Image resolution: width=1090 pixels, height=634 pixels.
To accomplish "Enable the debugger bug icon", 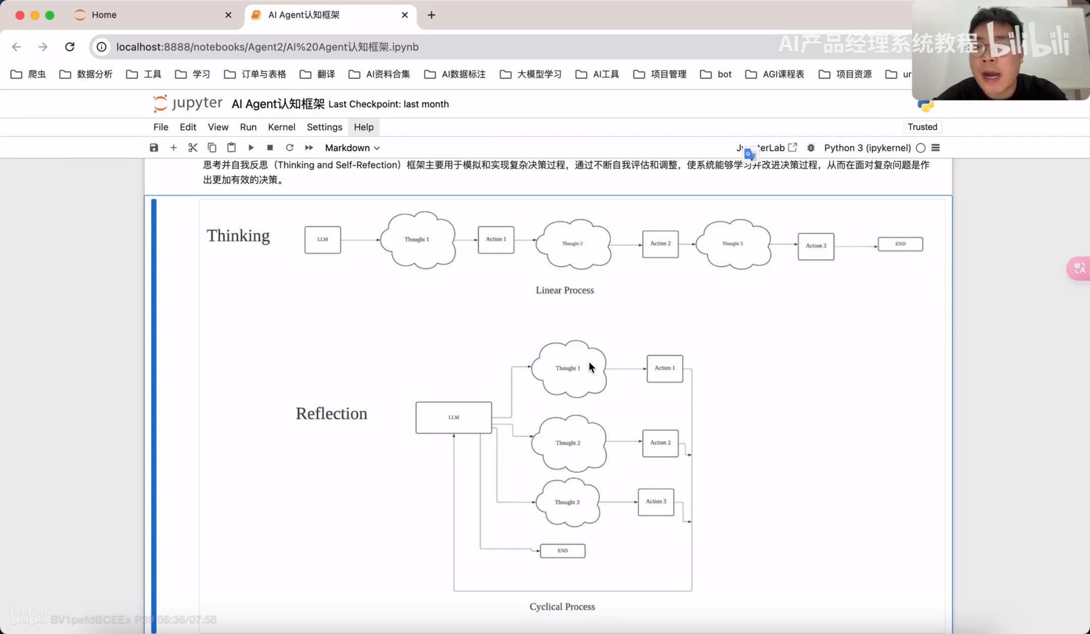I will 810,147.
